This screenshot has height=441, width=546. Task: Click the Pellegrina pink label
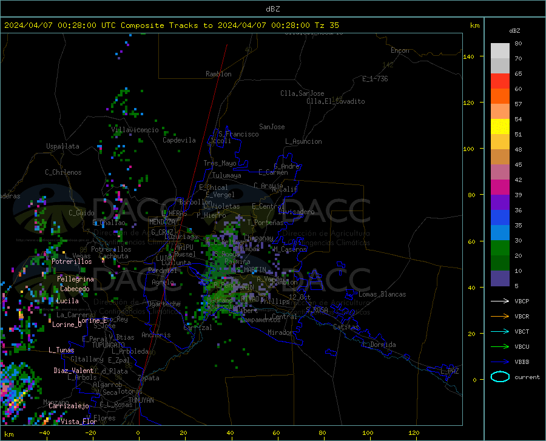76,279
